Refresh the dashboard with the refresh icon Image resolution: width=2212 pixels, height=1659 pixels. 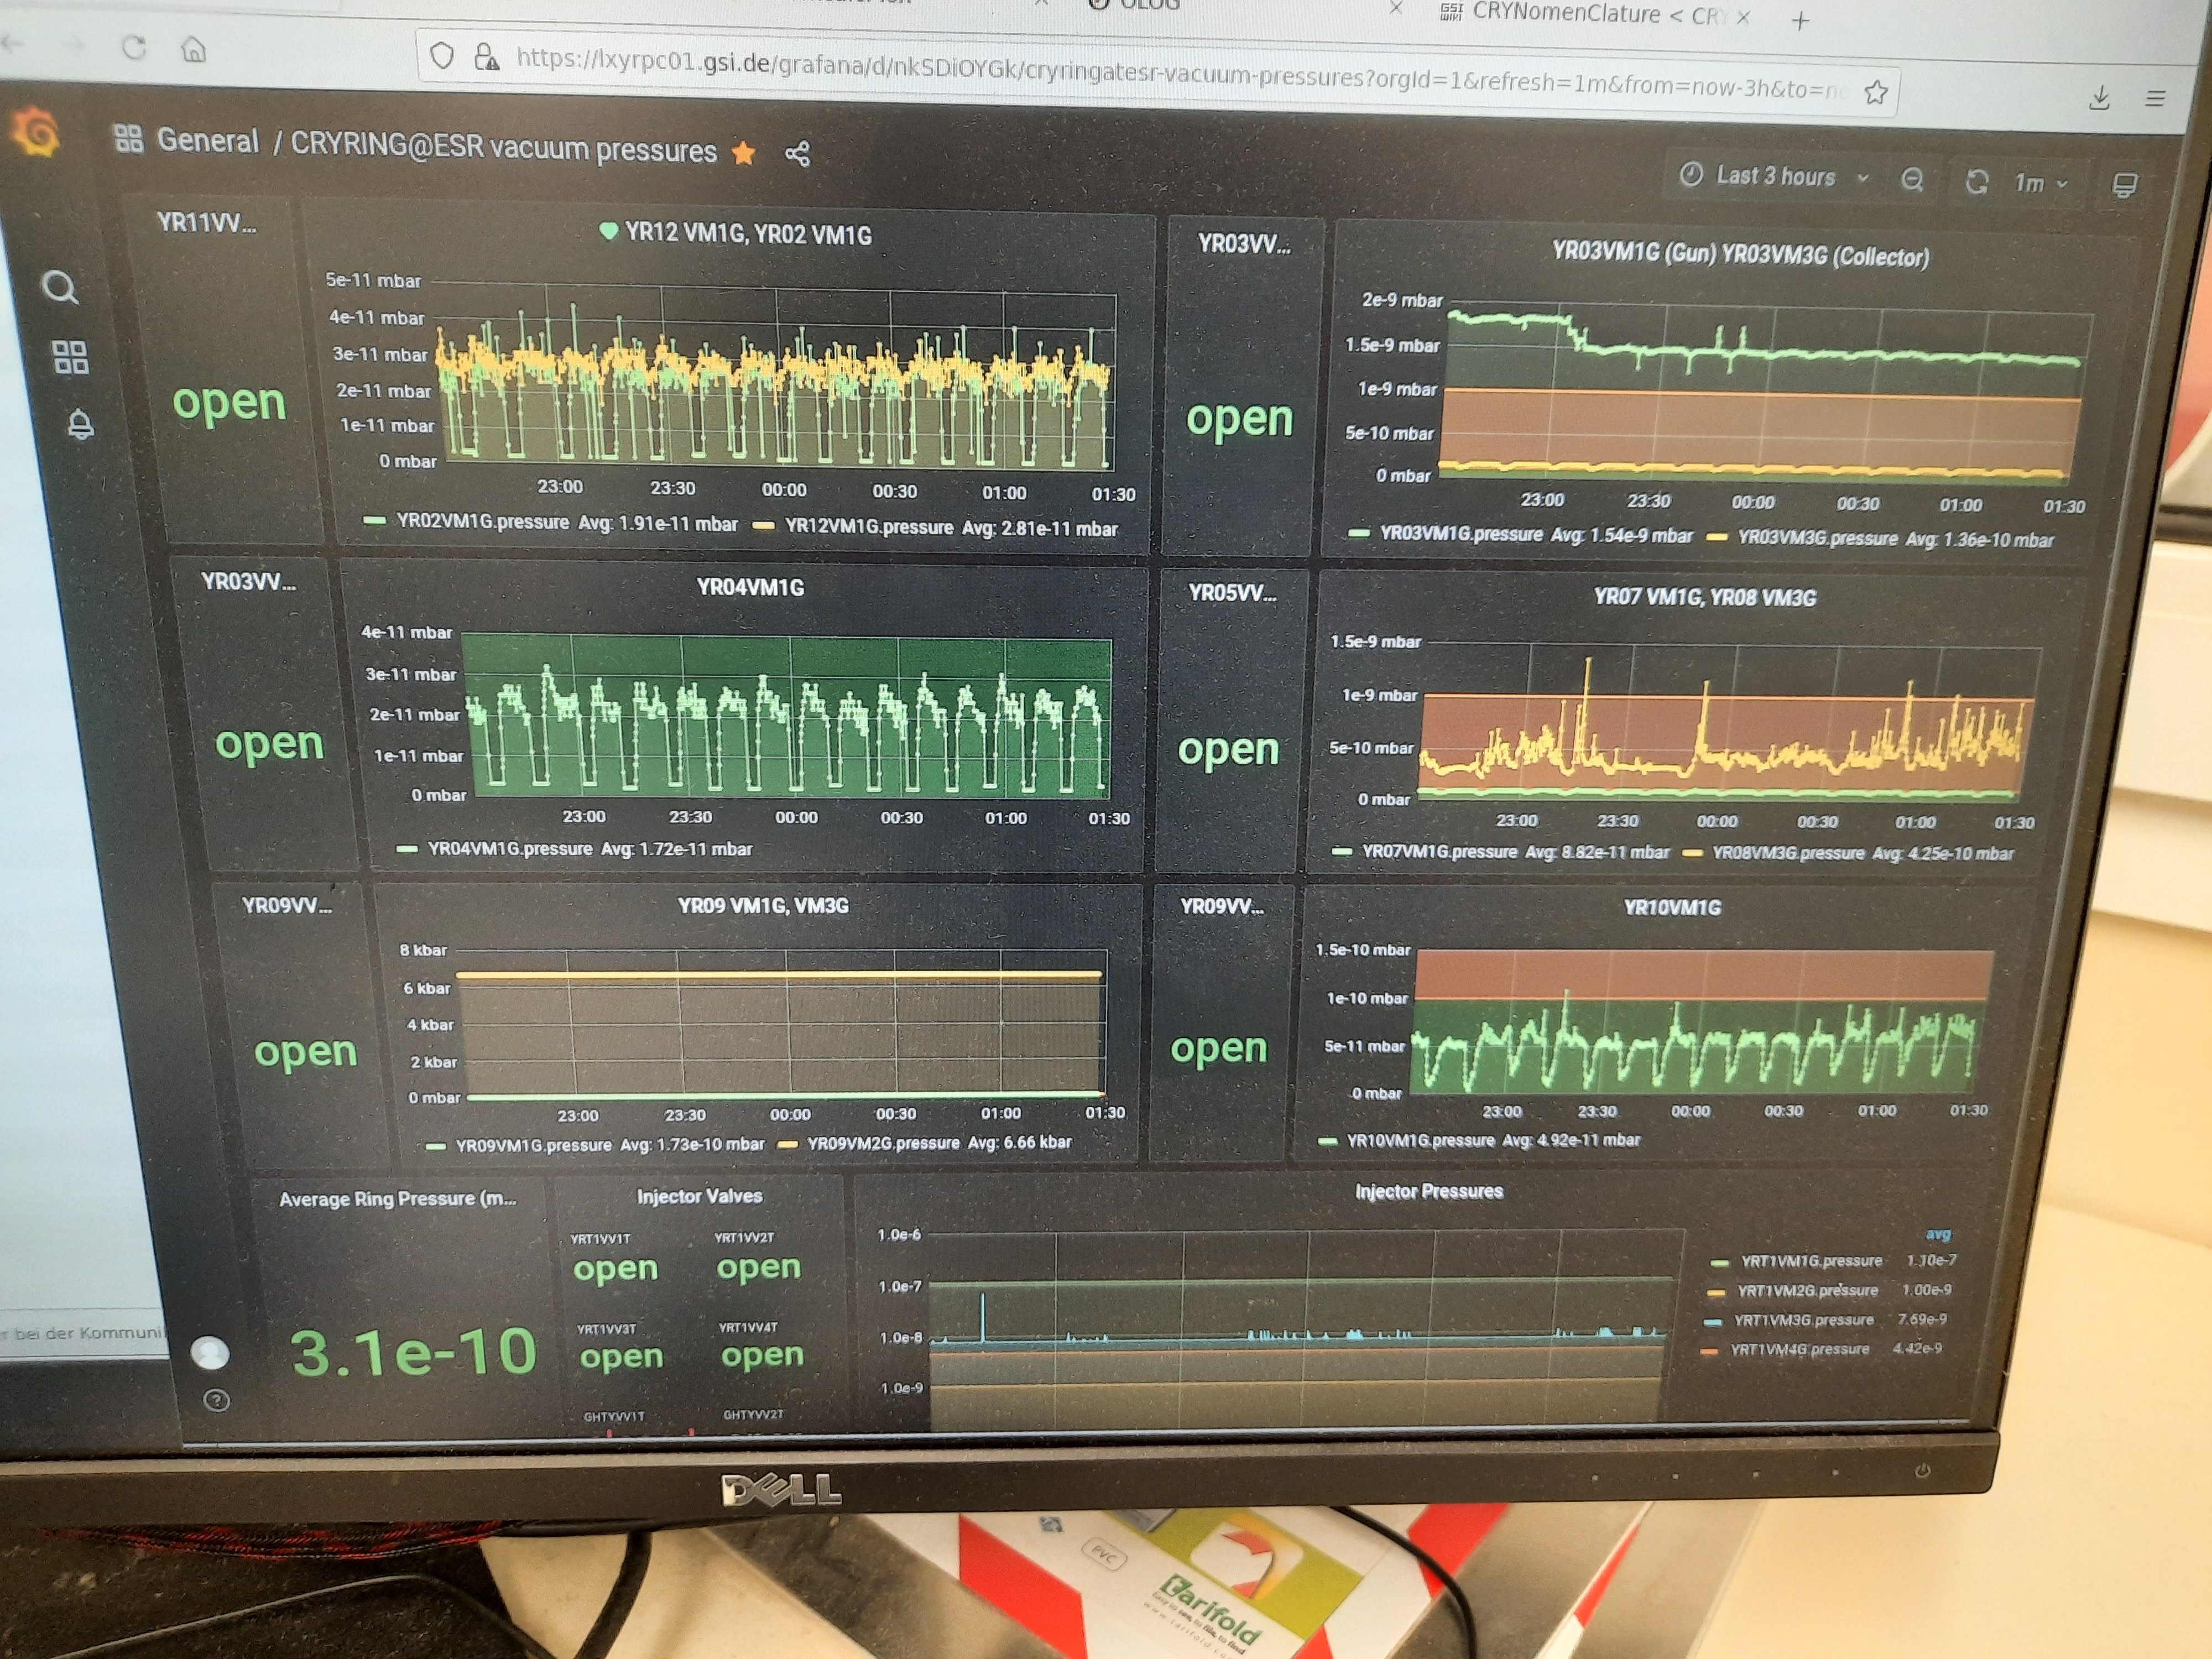pos(1976,182)
